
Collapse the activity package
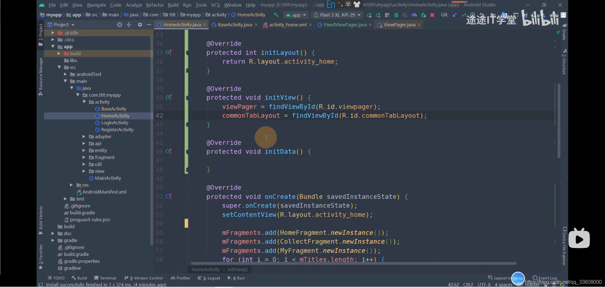pyautogui.click(x=84, y=102)
